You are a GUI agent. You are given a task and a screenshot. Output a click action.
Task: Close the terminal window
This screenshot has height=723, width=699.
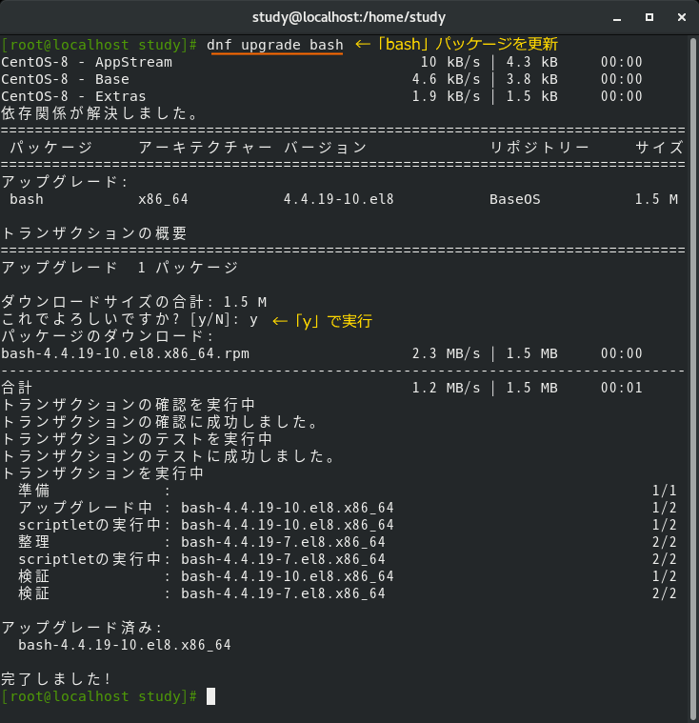[682, 17]
